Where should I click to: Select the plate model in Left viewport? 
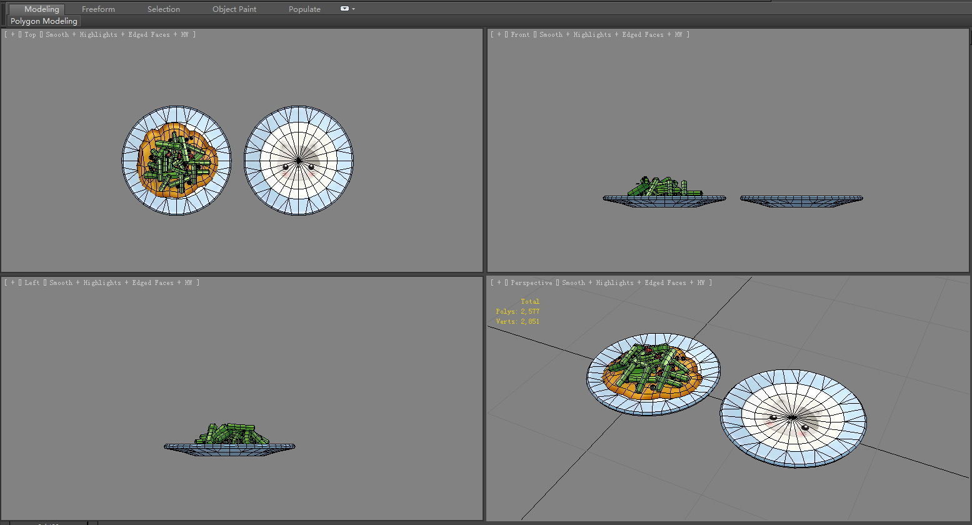[x=229, y=446]
